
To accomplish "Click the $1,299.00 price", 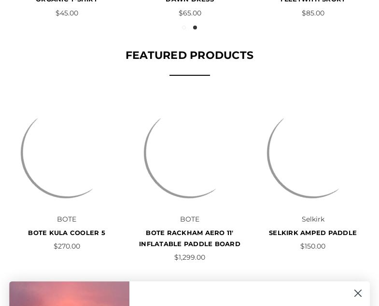I will tap(190, 257).
